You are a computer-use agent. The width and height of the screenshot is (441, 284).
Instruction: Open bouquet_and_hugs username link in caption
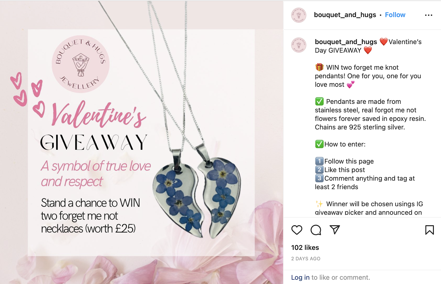tap(346, 42)
